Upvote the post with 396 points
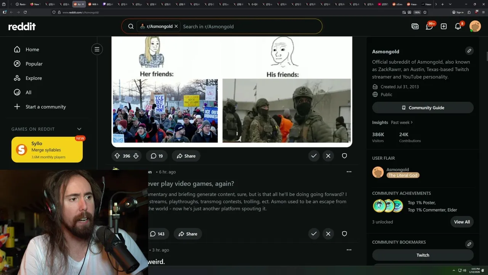This screenshot has height=275, width=488. 117,156
